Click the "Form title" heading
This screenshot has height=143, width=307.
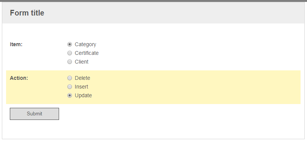(x=27, y=13)
